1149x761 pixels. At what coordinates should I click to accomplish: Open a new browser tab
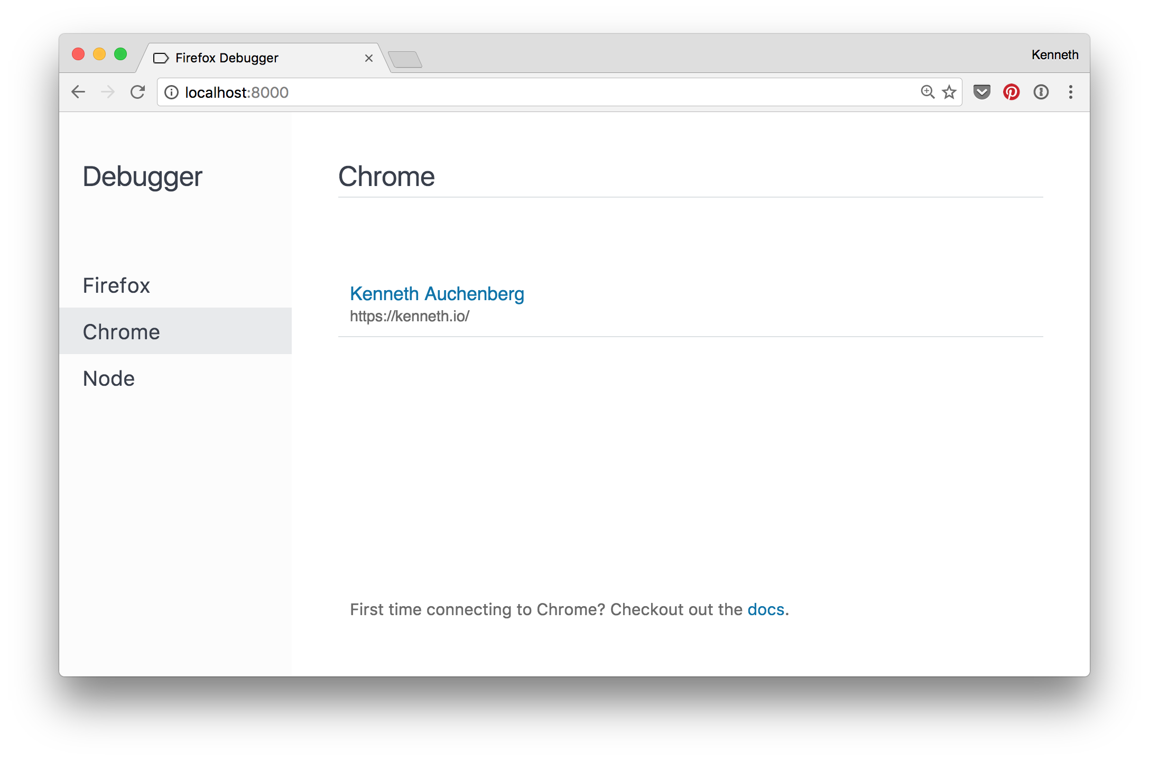click(x=405, y=59)
